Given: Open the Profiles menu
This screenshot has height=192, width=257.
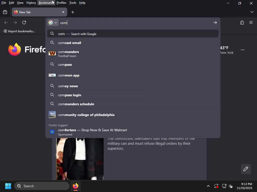Looking at the screenshot, I should pyautogui.click(x=61, y=3).
